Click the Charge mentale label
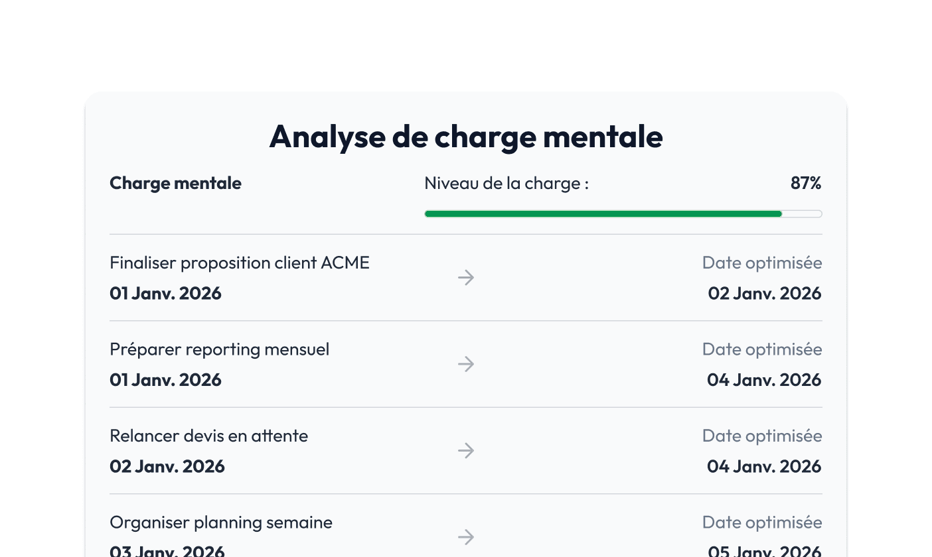The width and height of the screenshot is (932, 557). click(x=175, y=183)
